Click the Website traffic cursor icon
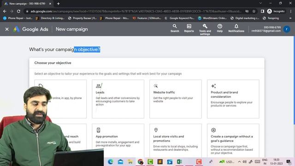Image resolution: width=295 pixels, height=166 pixels. click(x=156, y=86)
